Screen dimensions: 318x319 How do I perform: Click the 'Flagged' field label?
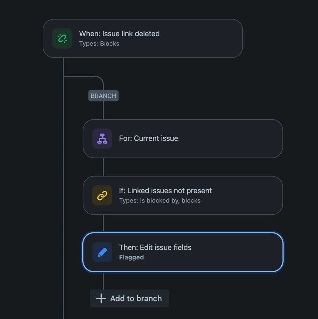(131, 257)
